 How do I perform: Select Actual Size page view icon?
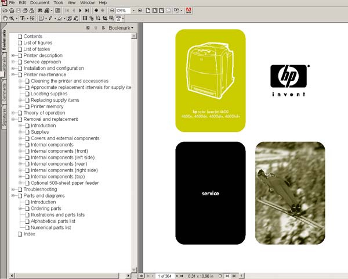click(x=148, y=10)
